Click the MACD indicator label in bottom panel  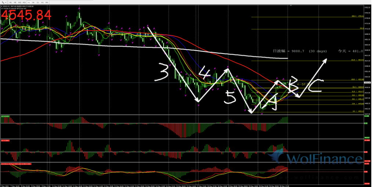click(17, 164)
